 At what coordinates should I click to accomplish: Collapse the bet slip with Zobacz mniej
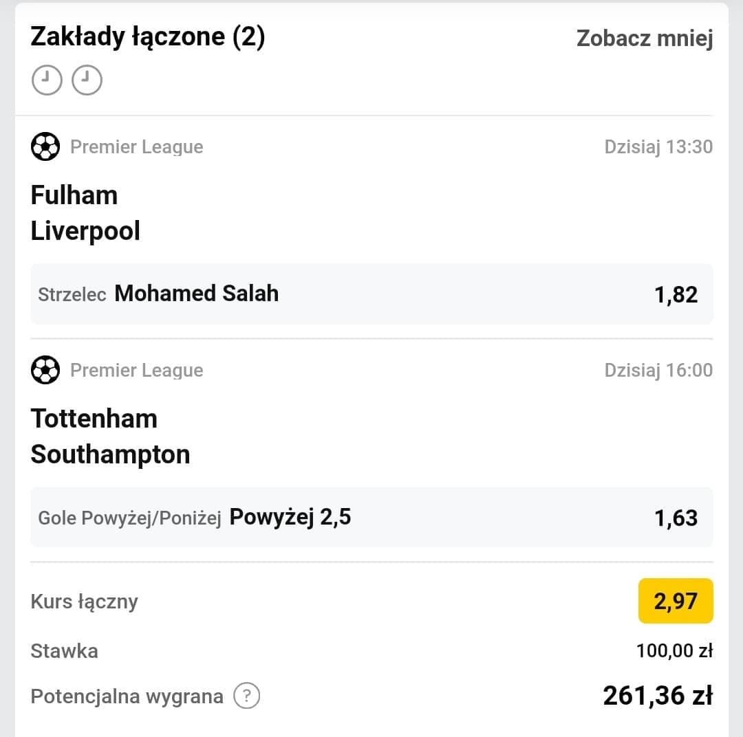tap(644, 38)
